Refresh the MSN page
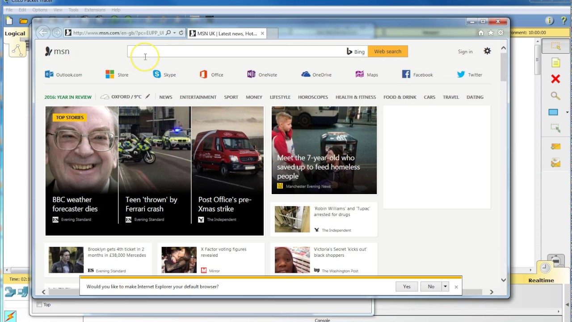This screenshot has height=322, width=572. coord(181,33)
